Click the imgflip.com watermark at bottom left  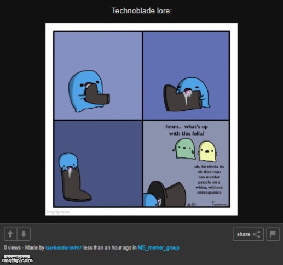(18, 260)
